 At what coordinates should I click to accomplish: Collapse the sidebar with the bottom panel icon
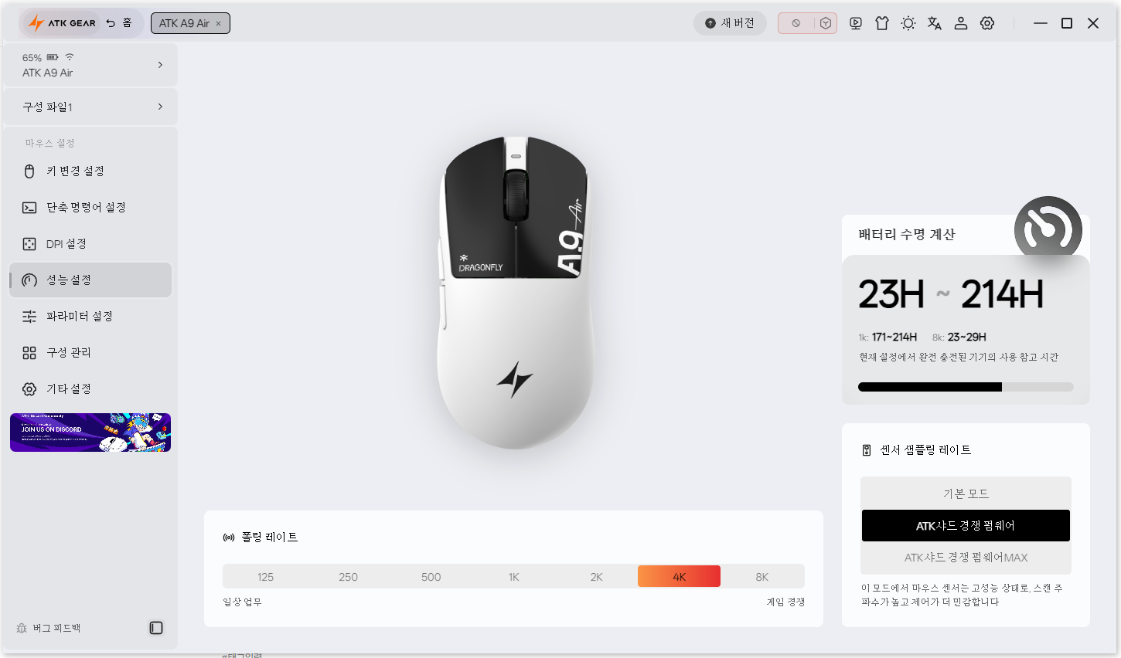[156, 628]
